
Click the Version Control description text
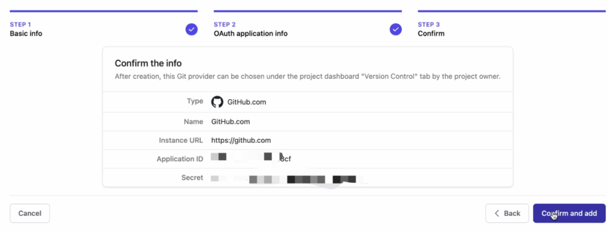[x=307, y=76]
